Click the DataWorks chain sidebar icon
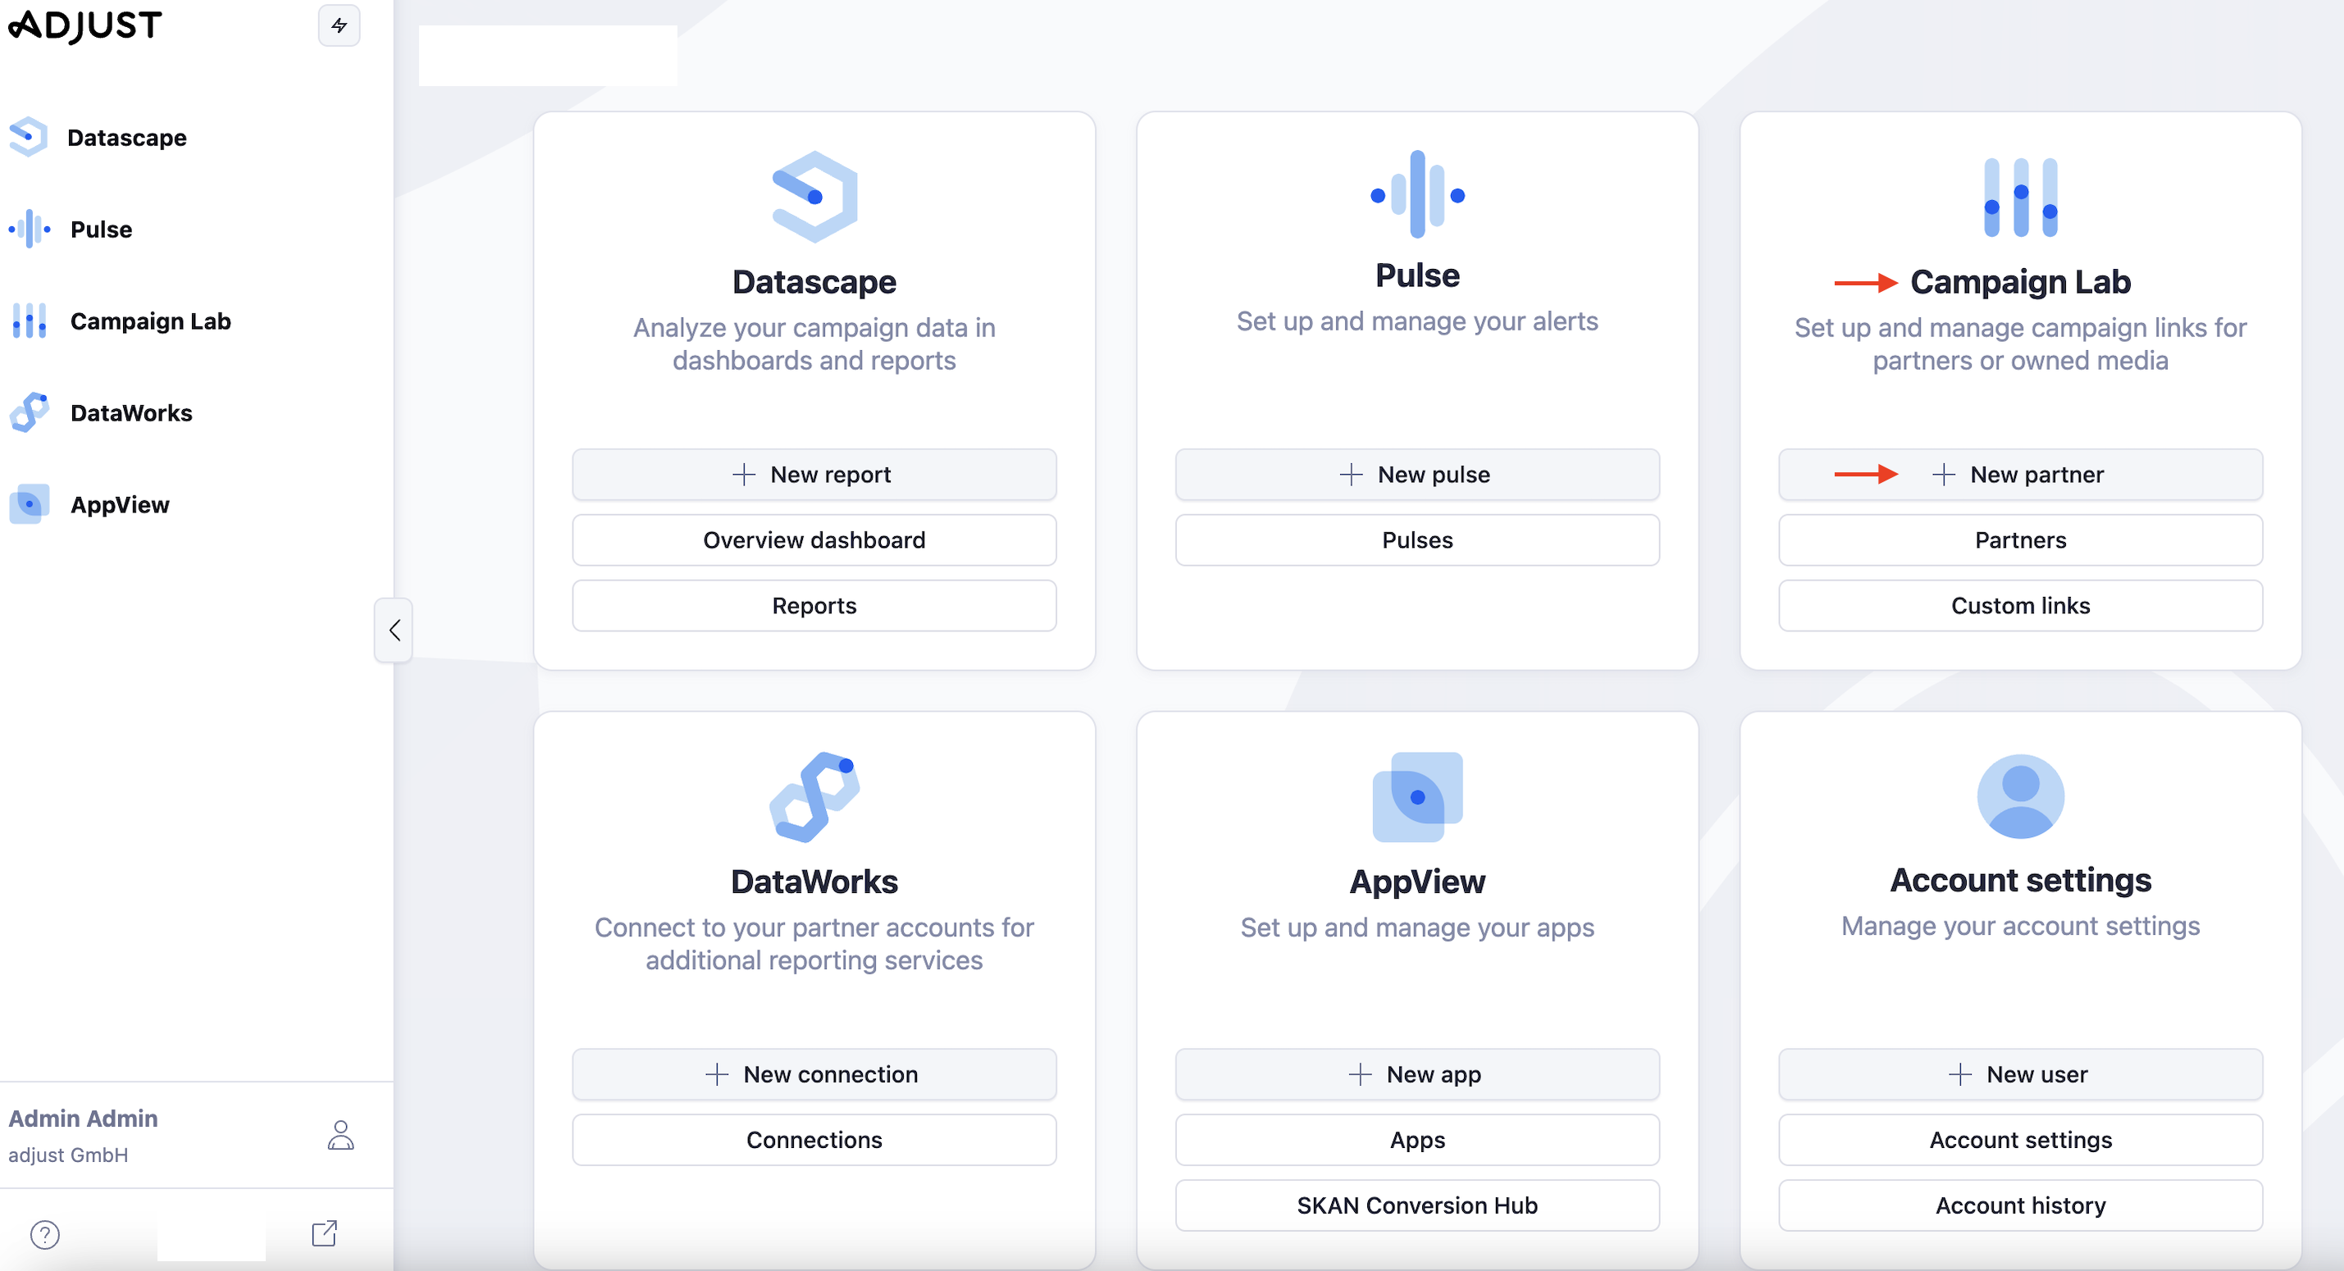The image size is (2344, 1271). [30, 413]
